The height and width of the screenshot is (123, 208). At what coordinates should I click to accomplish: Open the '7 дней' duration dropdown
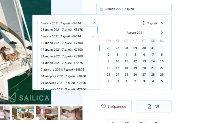point(152,23)
